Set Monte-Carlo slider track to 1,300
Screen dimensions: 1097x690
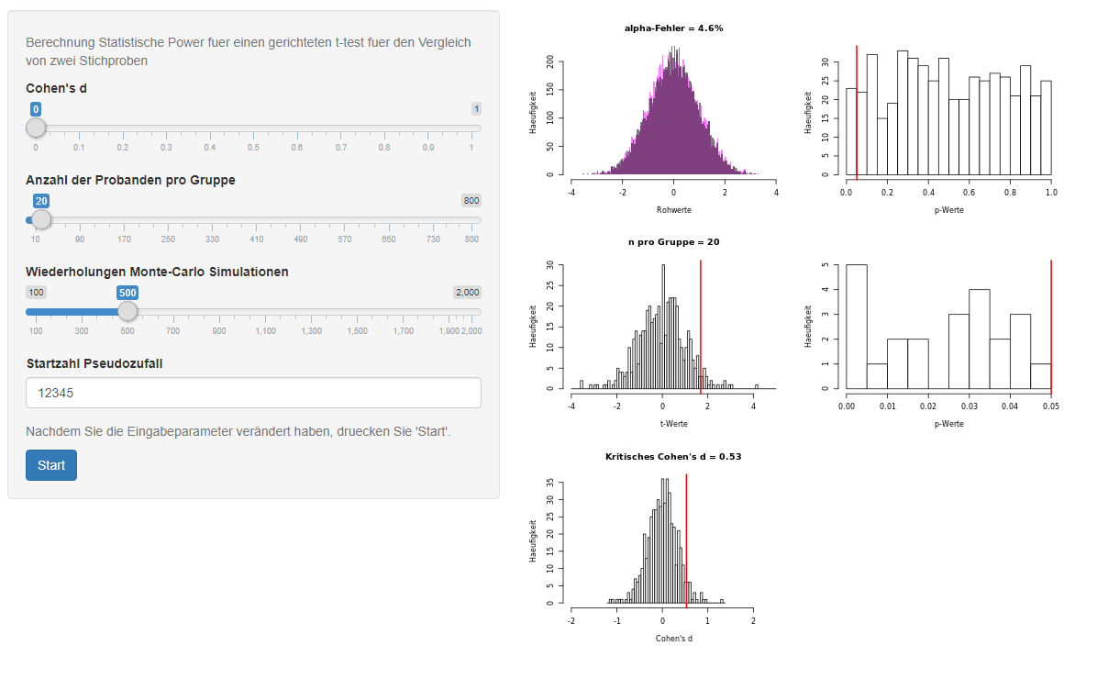(312, 311)
